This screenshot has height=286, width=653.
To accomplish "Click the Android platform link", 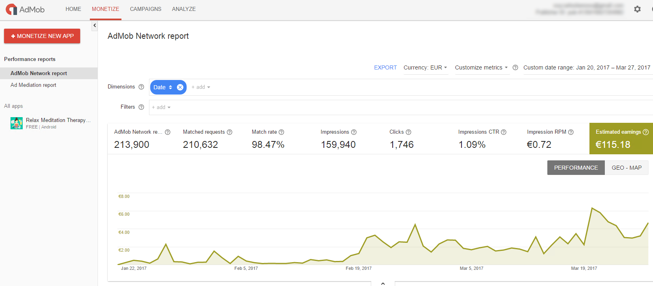I will pyautogui.click(x=49, y=127).
